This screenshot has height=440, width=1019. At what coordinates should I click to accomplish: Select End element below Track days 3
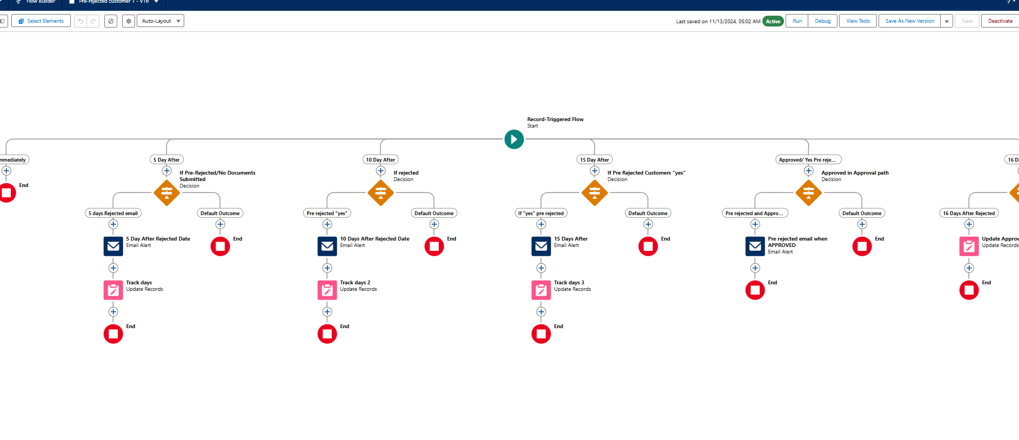(x=541, y=334)
